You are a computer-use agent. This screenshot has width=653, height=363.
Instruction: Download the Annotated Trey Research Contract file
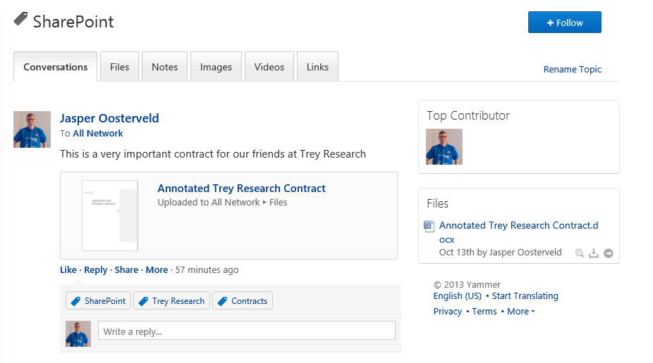coord(594,253)
